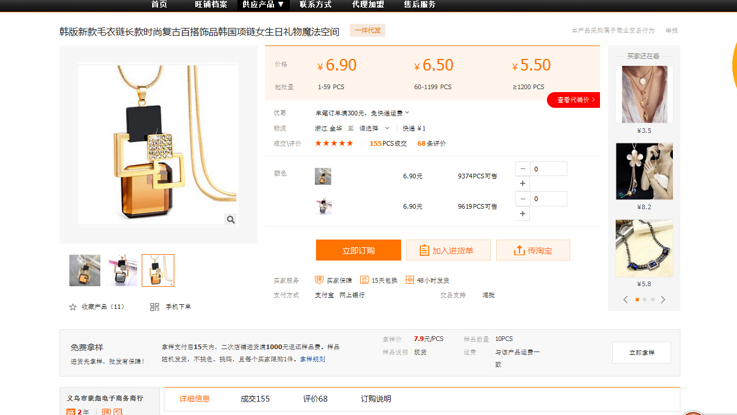737x415 pixels.
Task: Click the 加入进货单 button
Action: [x=448, y=251]
